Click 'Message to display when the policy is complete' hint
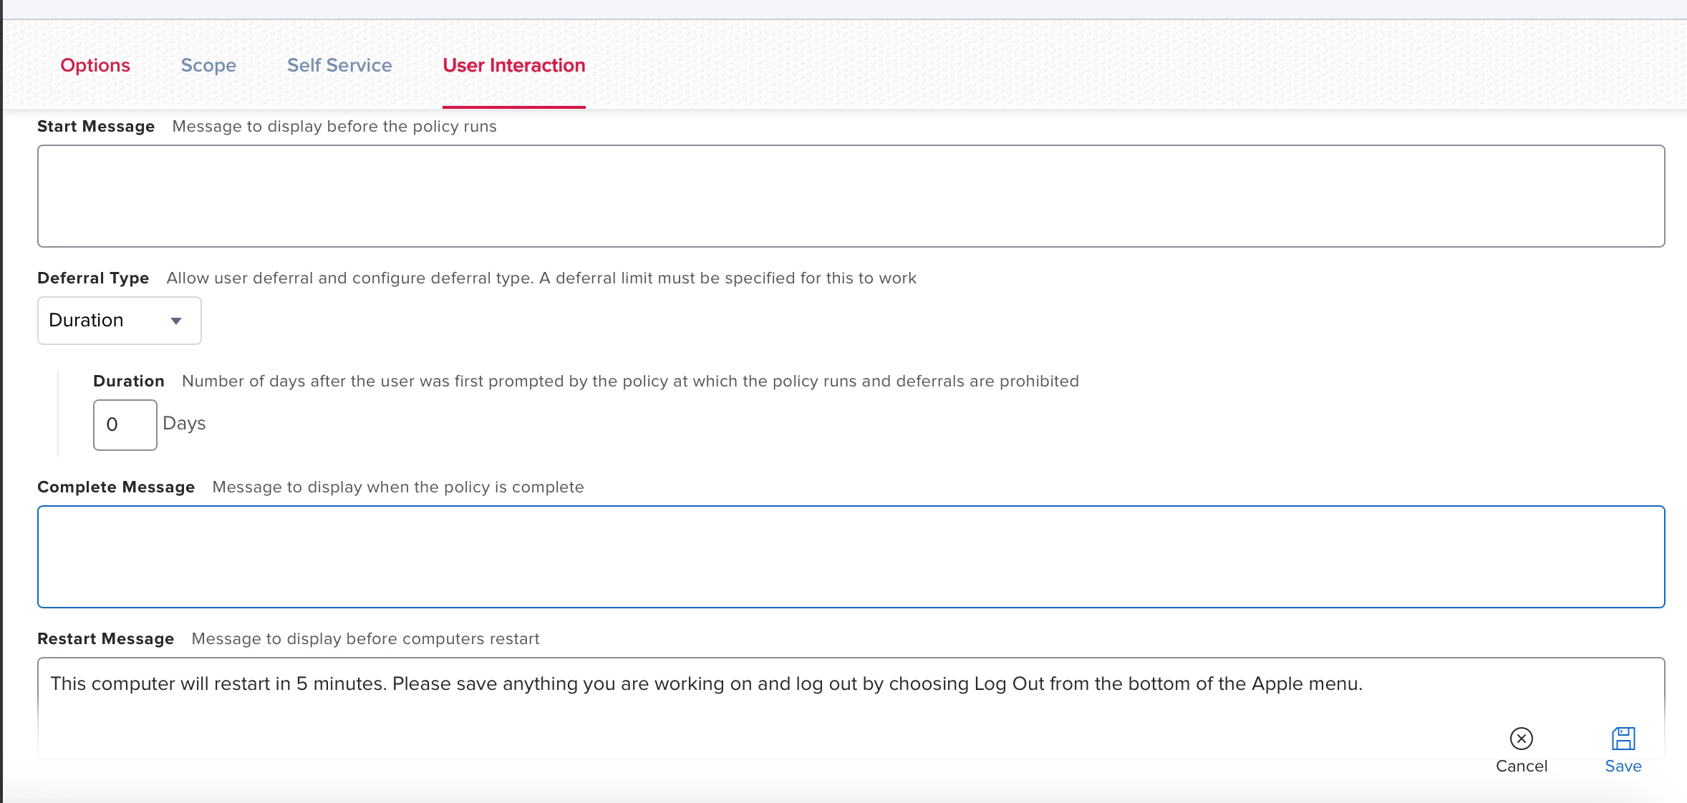Image resolution: width=1687 pixels, height=803 pixels. (x=398, y=487)
